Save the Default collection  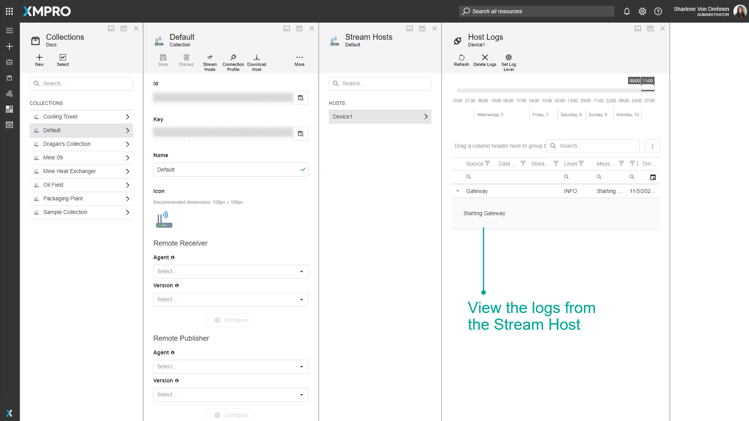(163, 60)
